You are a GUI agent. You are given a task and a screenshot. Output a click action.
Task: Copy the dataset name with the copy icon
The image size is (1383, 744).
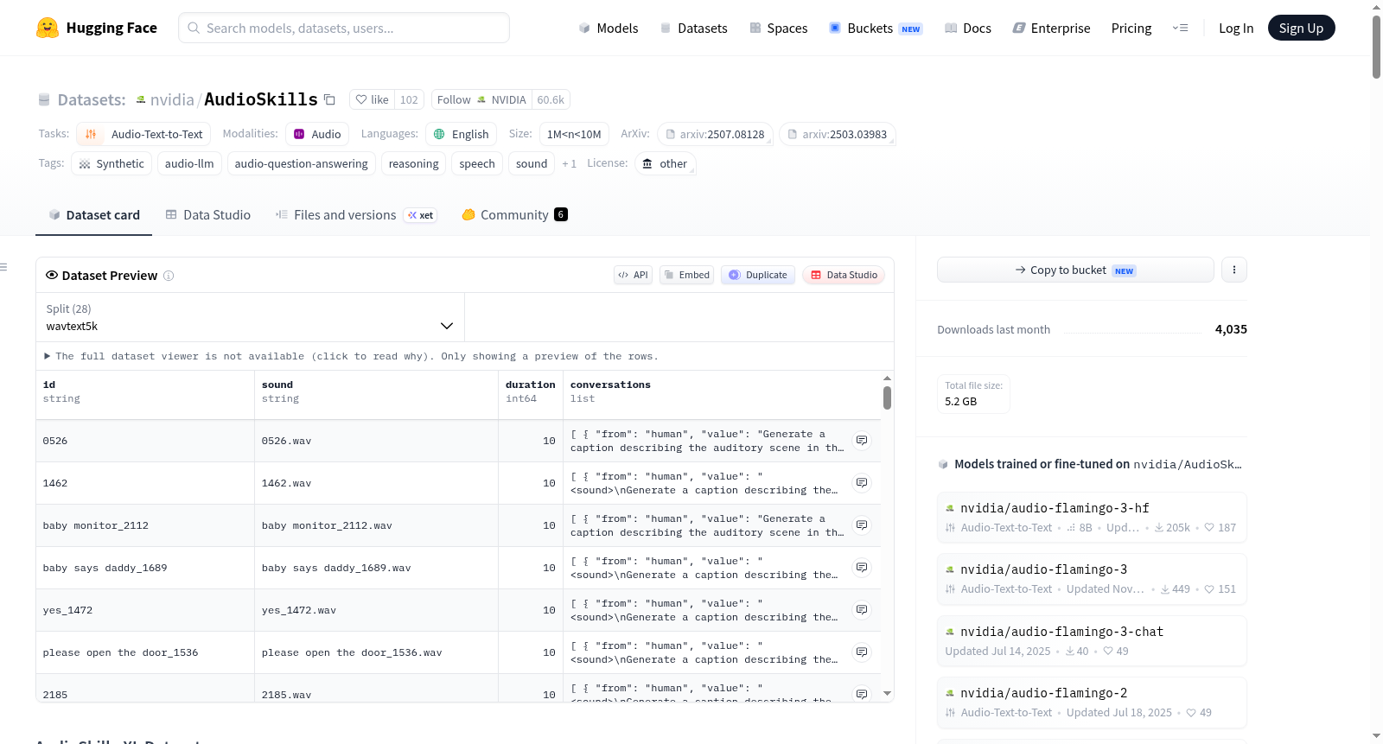click(x=329, y=99)
